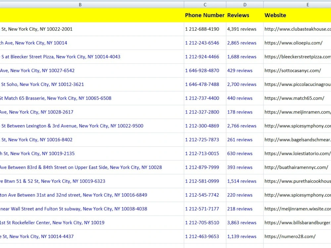This screenshot has height=248, width=331.
Task: Select phone number 1 212-688-4190
Action: 202,29
